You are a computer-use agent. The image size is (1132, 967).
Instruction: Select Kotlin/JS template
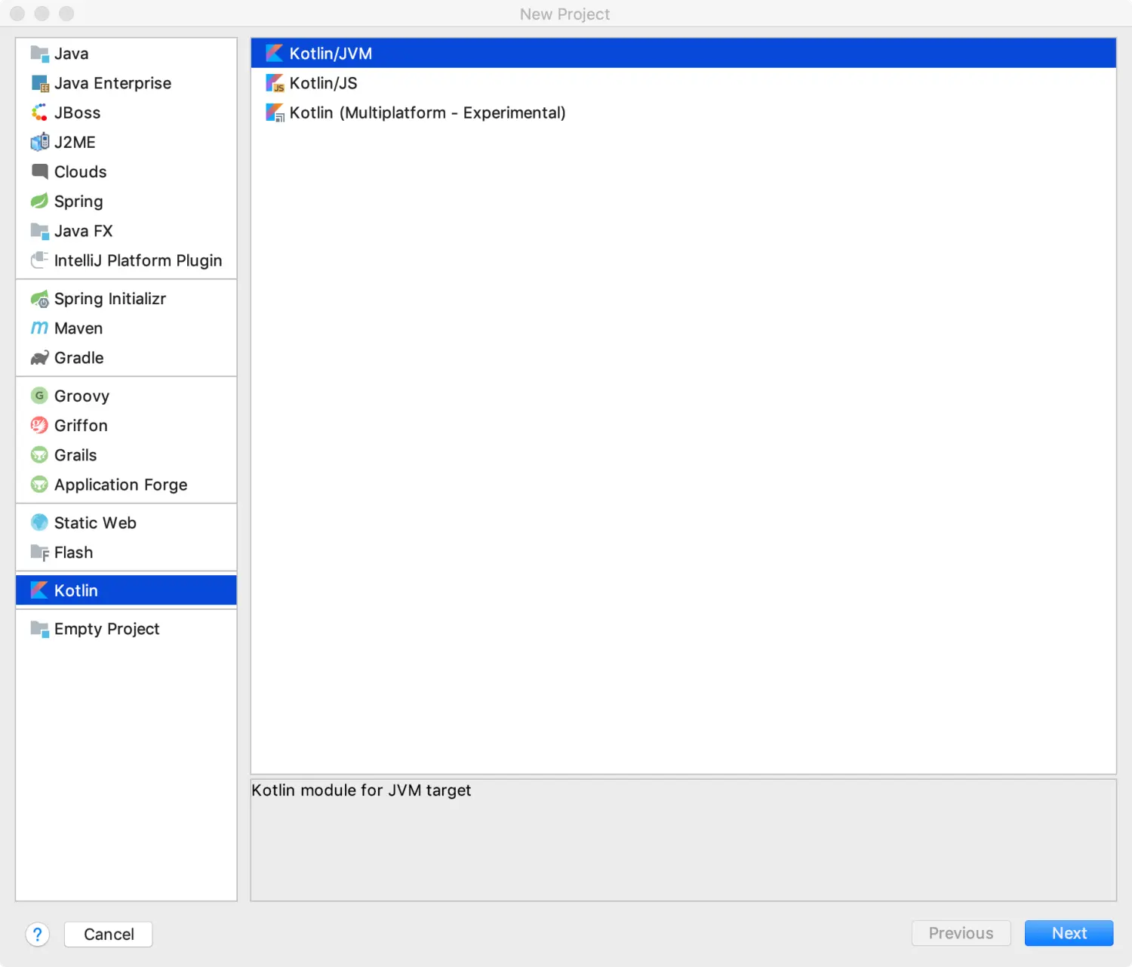tap(683, 83)
